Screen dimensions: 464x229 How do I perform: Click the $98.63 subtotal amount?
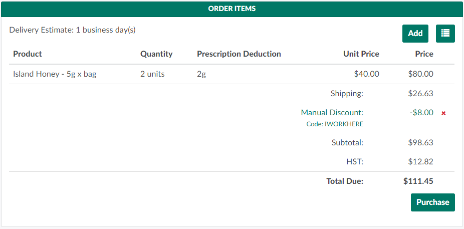(x=420, y=143)
